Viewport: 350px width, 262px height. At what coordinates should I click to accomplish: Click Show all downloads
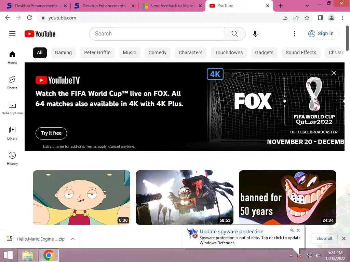click(324, 238)
